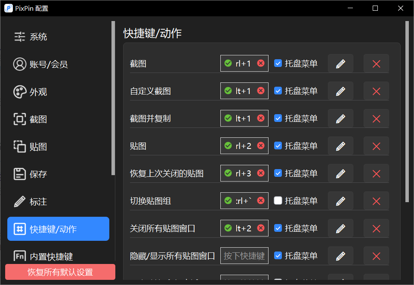Viewport: 414px width, 285px height.
Task: Uncheck 托盘菜单 for 截图
Action: tap(278, 64)
